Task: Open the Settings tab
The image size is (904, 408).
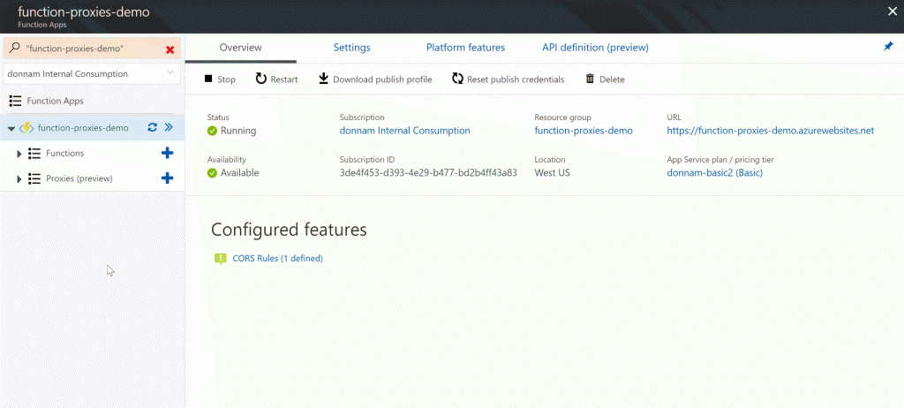Action: tap(351, 48)
